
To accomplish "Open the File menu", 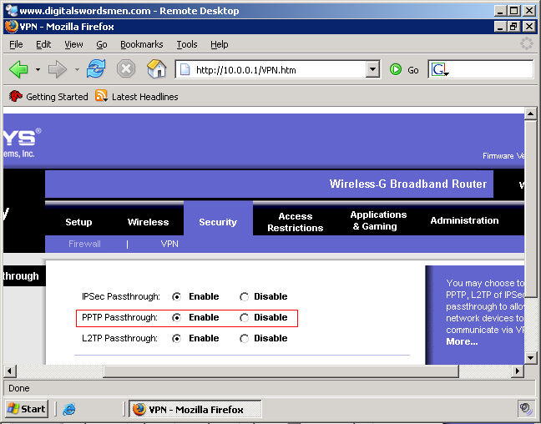I will click(x=16, y=44).
